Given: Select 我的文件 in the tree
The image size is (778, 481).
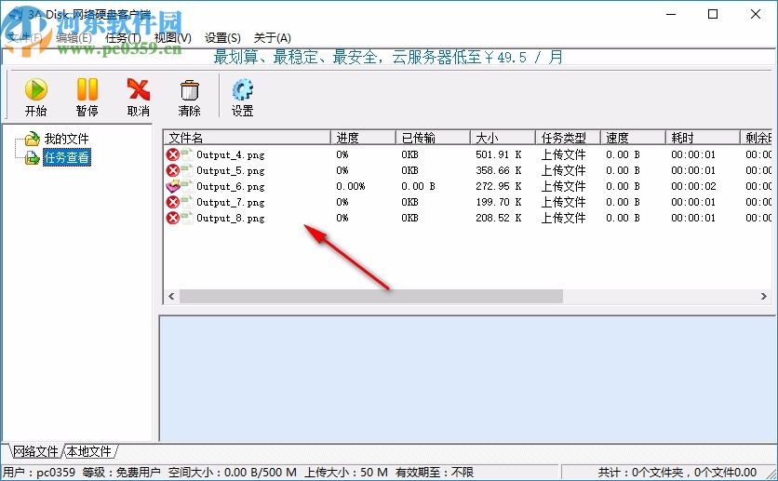Looking at the screenshot, I should pos(66,139).
